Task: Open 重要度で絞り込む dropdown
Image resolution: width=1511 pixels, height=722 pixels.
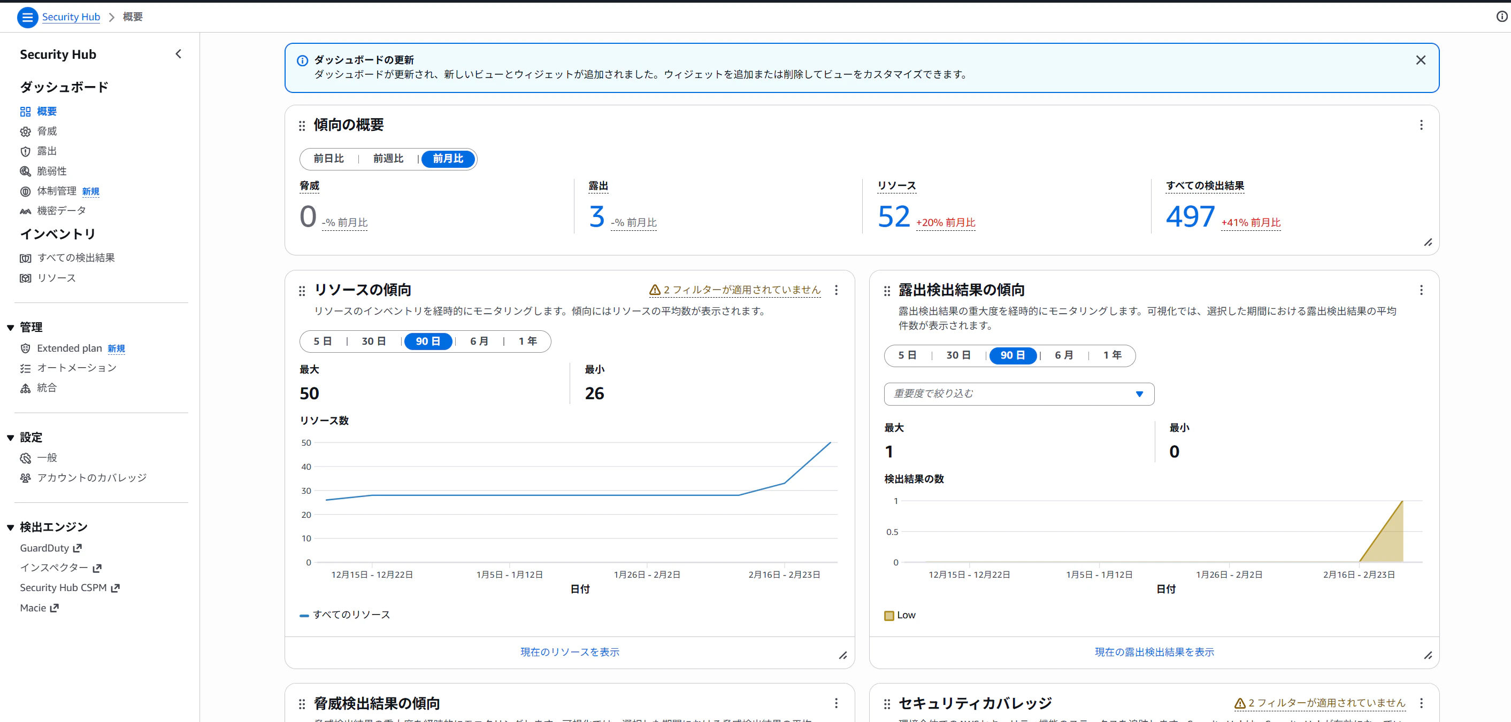Action: (1019, 394)
